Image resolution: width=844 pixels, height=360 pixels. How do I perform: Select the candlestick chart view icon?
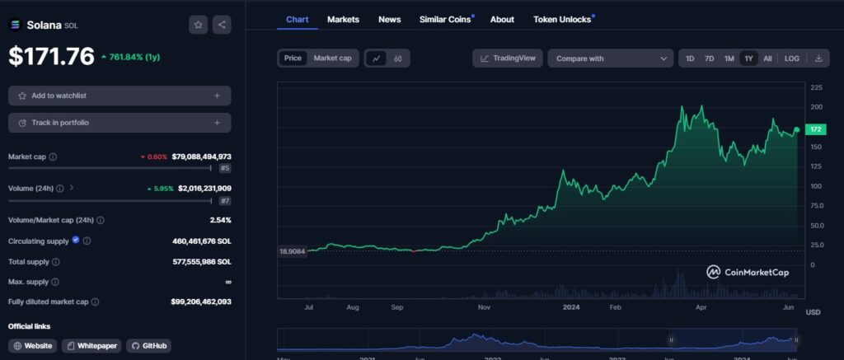click(x=398, y=58)
